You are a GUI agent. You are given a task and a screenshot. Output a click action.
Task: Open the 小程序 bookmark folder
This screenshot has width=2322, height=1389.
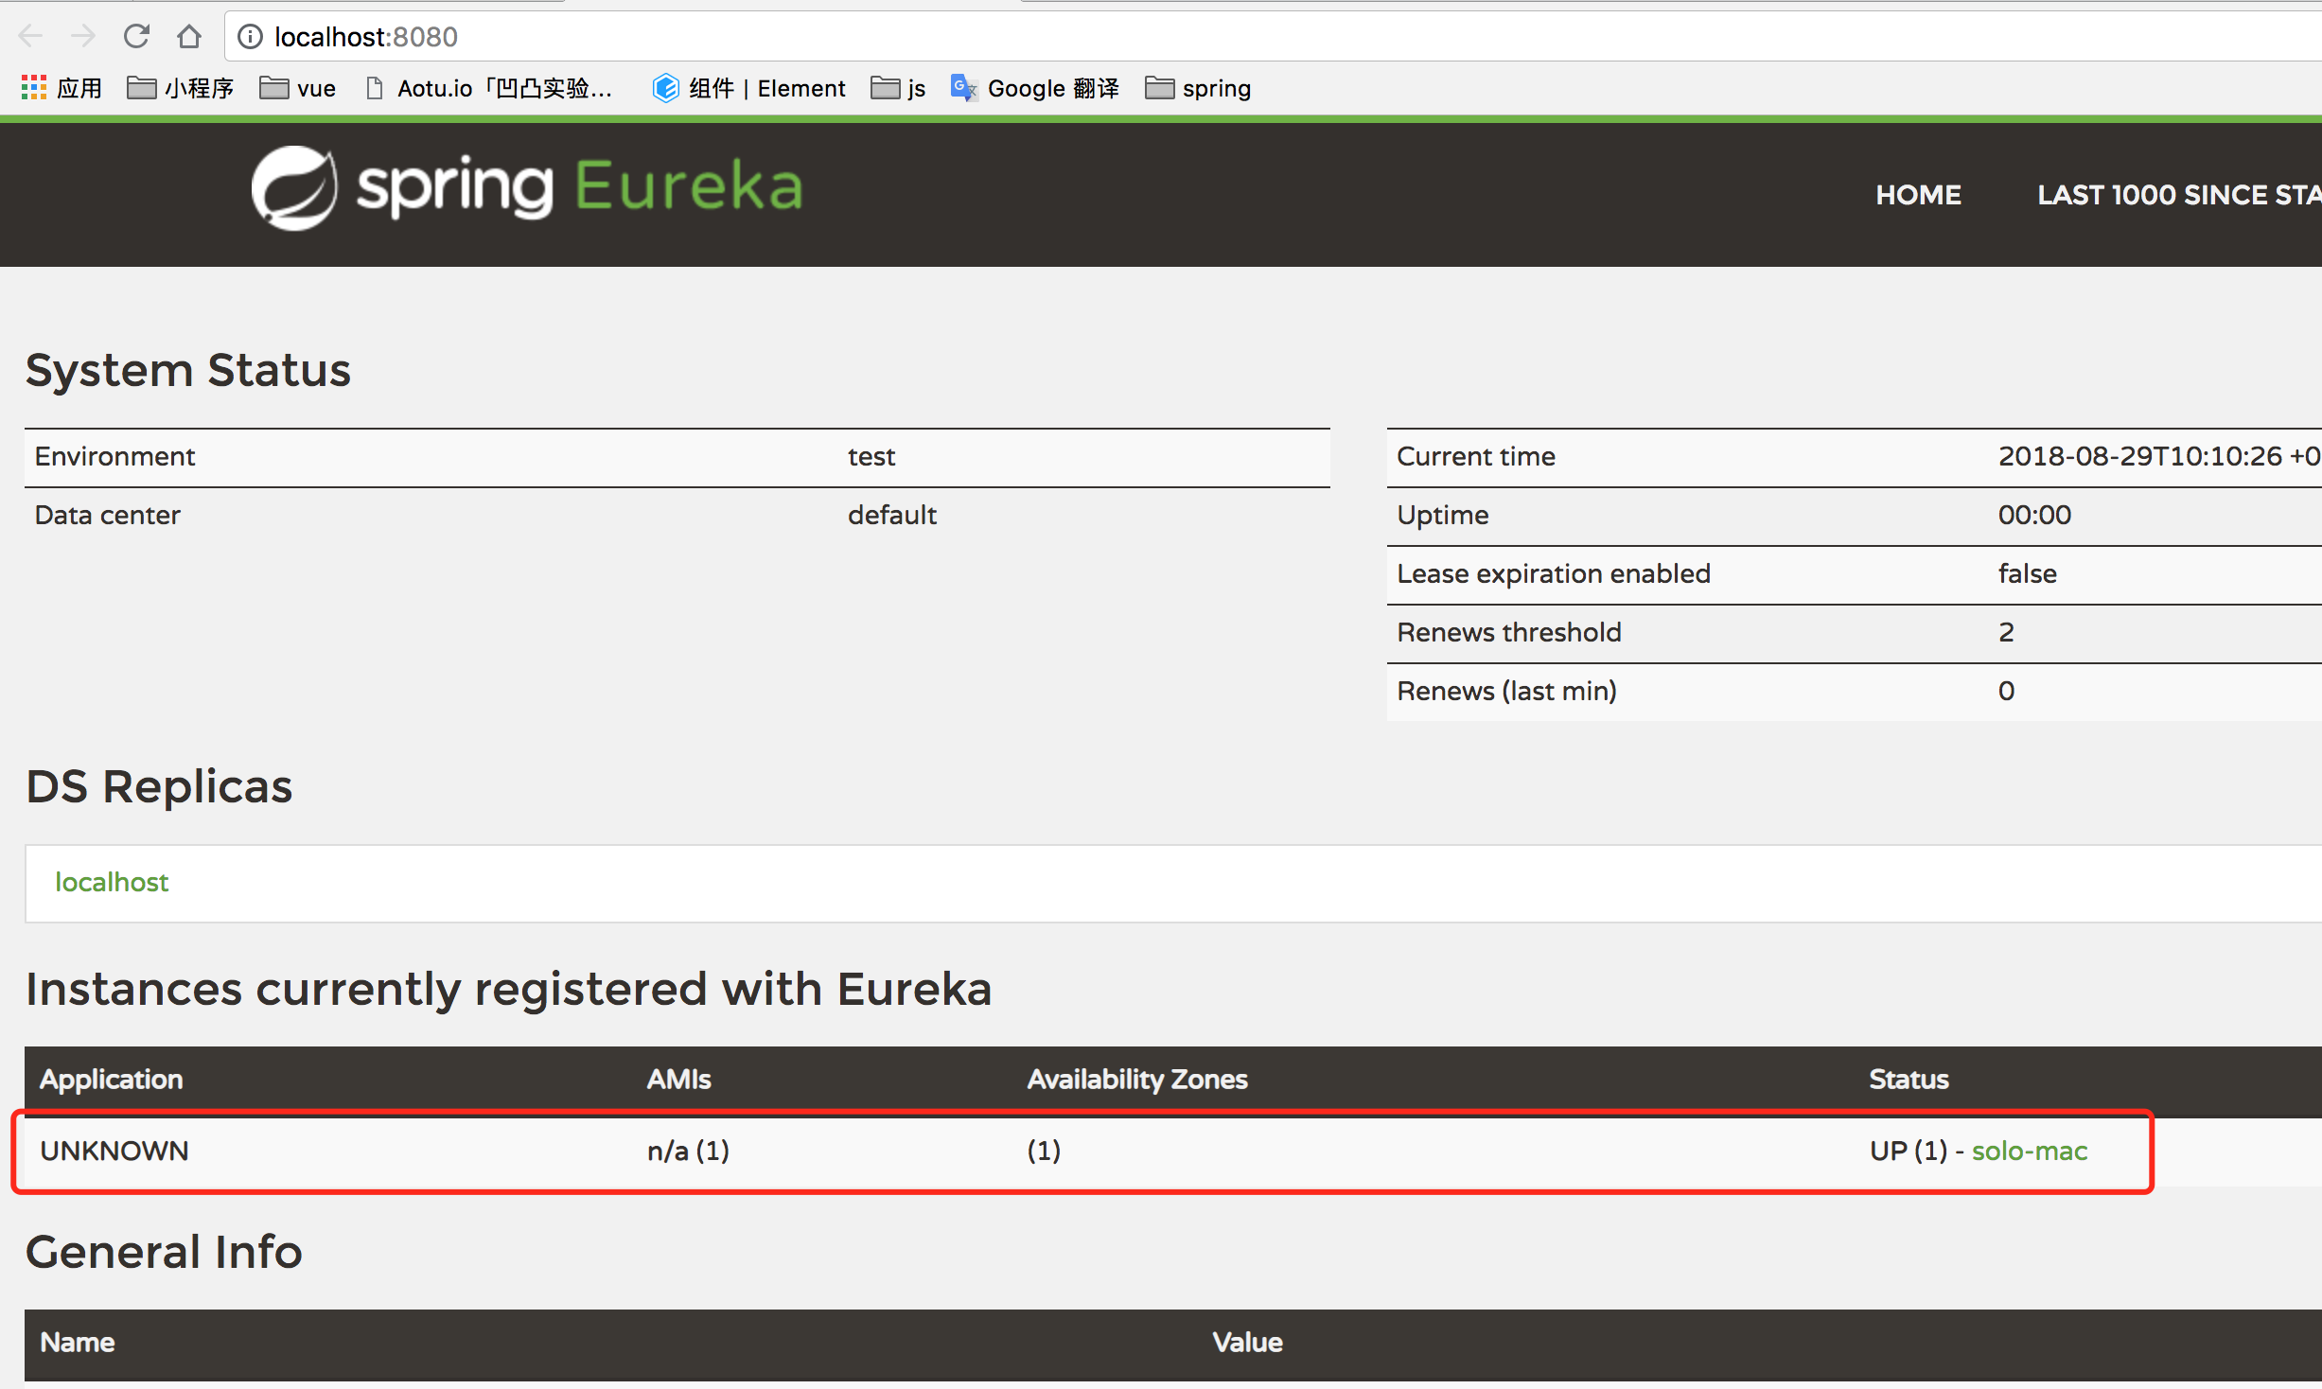point(180,88)
